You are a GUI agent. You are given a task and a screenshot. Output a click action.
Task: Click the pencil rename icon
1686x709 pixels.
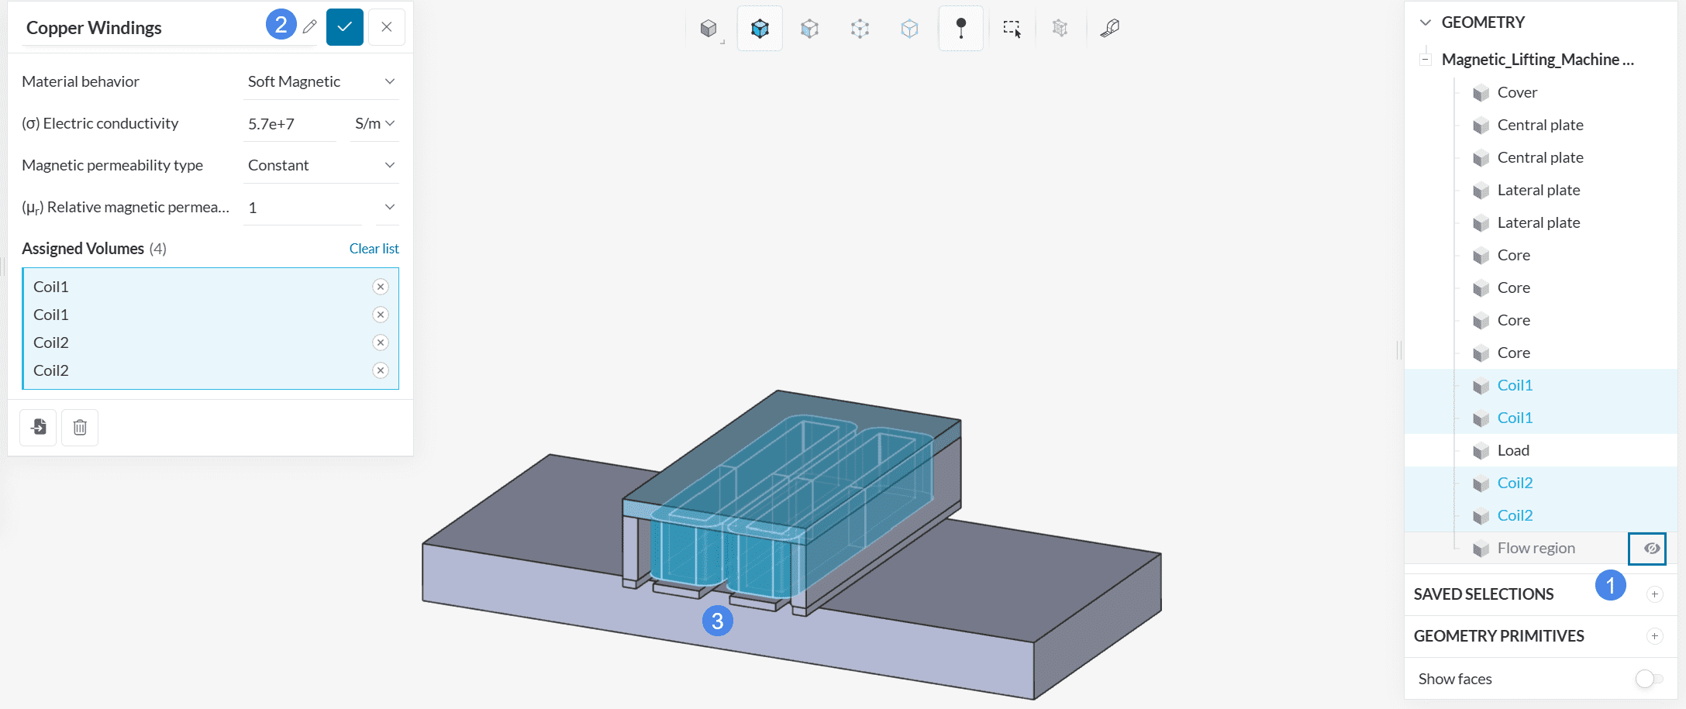[309, 27]
